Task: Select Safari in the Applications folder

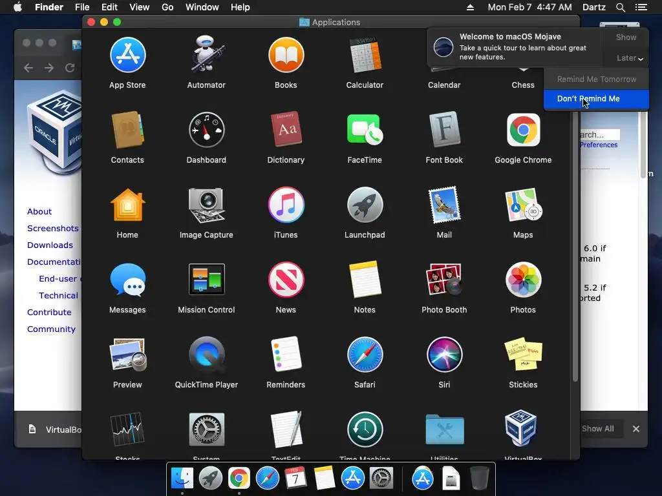Action: (x=365, y=355)
